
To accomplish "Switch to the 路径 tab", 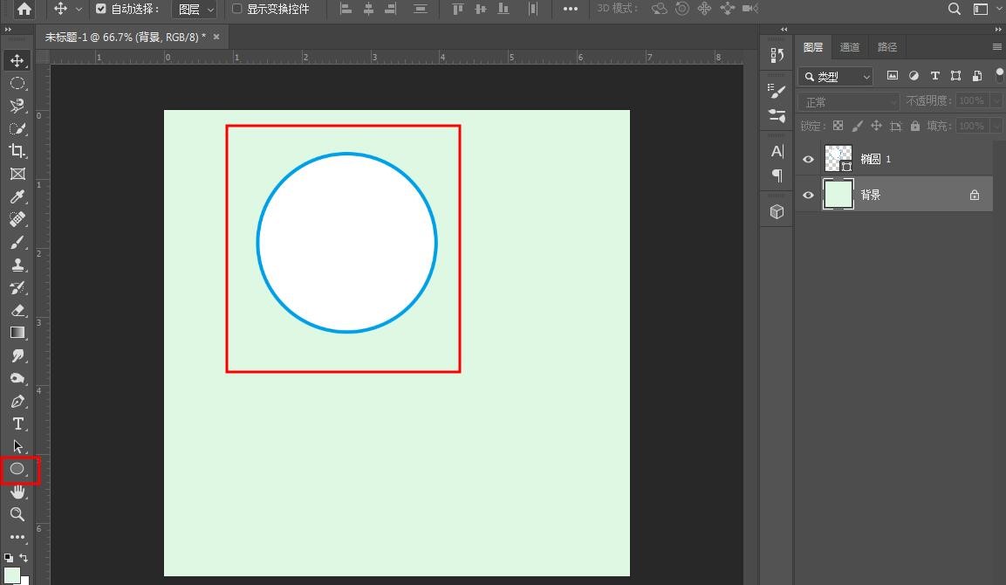I will tap(886, 46).
